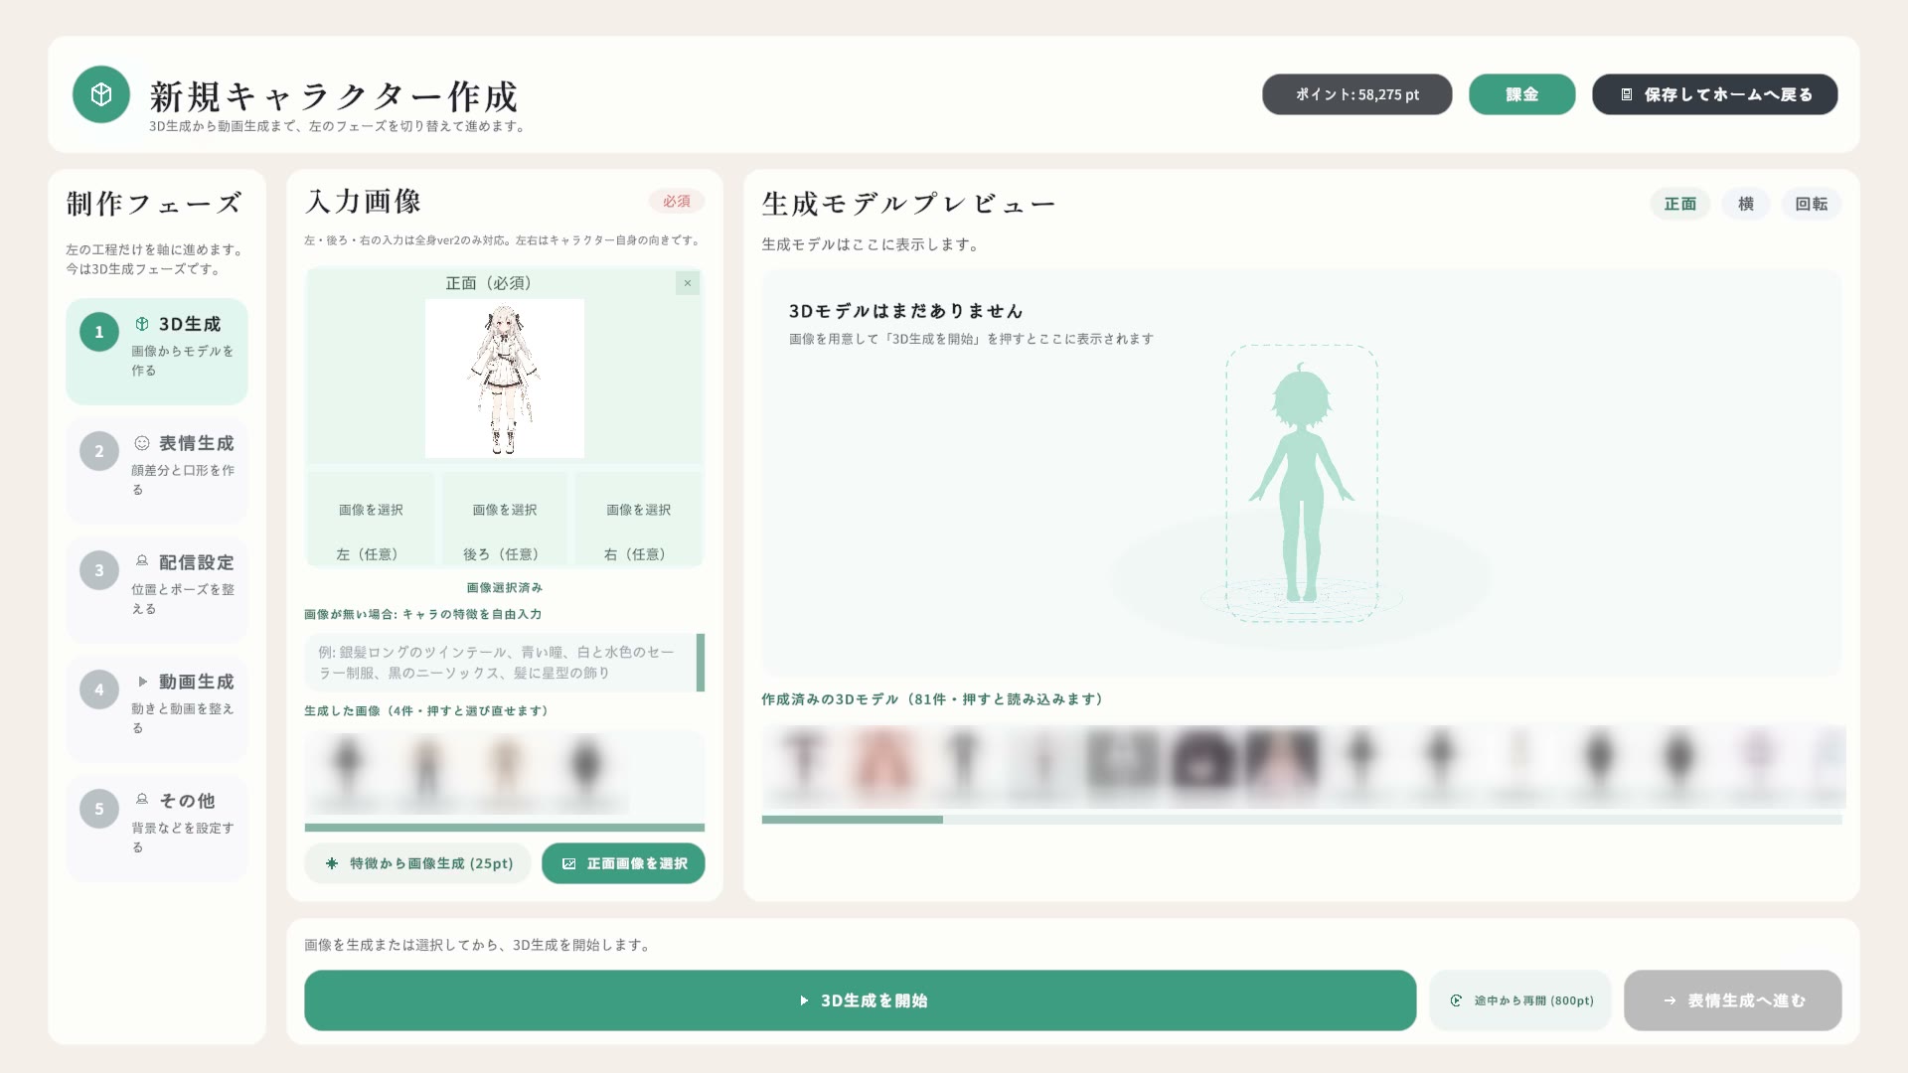Click the 課金 button

pyautogui.click(x=1522, y=94)
